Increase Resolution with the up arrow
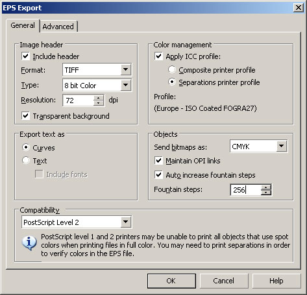The height and width of the screenshot is (295, 307). pos(99,98)
